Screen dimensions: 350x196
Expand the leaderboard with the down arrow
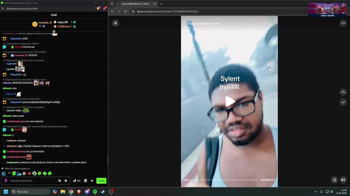[x=54, y=32]
